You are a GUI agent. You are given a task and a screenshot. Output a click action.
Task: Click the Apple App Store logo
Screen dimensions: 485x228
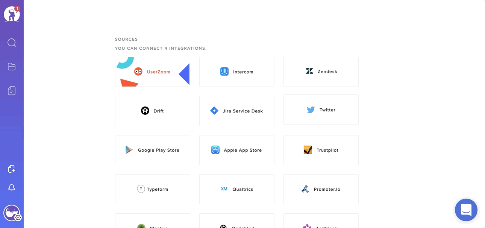click(x=215, y=150)
